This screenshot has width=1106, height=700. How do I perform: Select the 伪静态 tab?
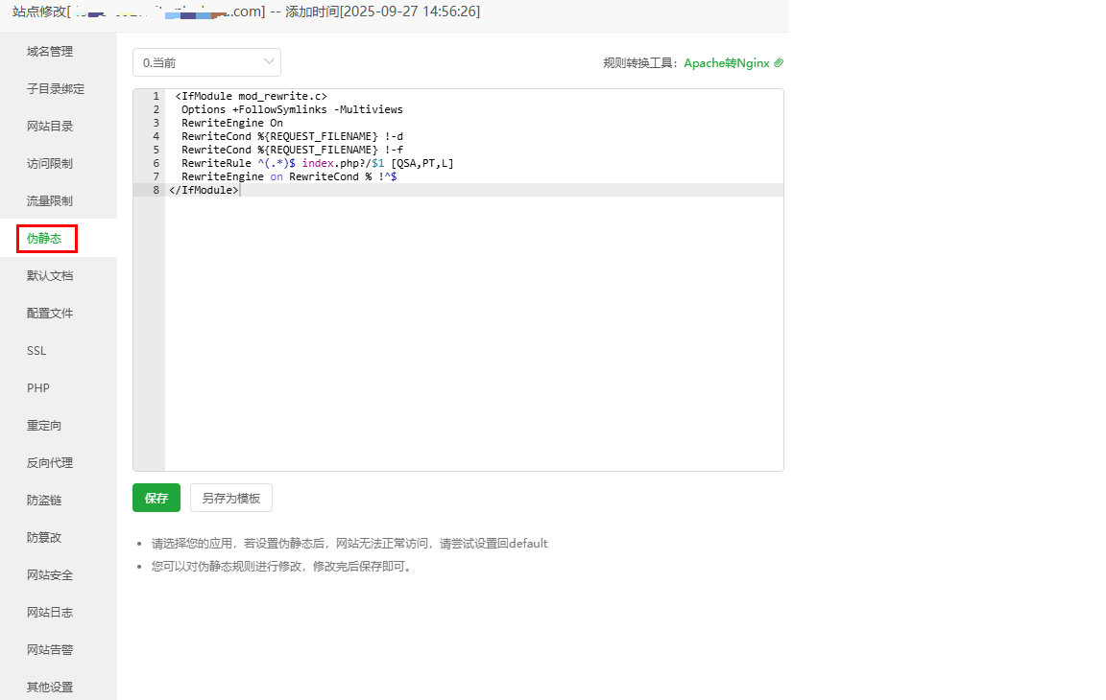(46, 239)
